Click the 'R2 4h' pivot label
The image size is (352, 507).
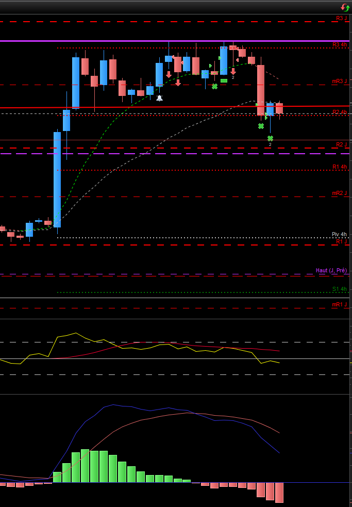pos(340,112)
